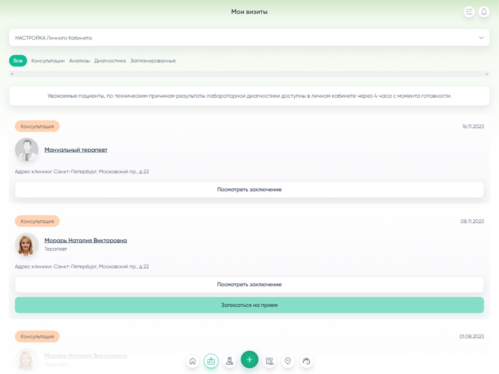Screen dimensions: 499x374
Task: Switch to the Анализы tab
Action: [79, 61]
